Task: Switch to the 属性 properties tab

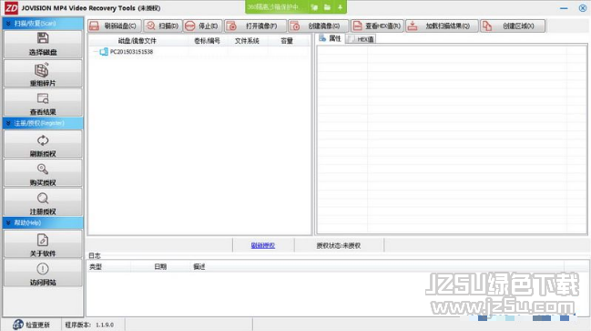Action: coord(331,38)
